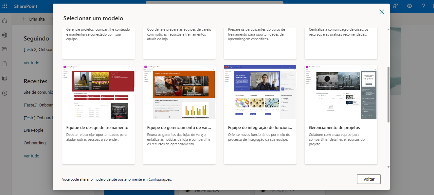Open the Help question mark icon
This screenshot has width=434, height=195.
point(423,6)
